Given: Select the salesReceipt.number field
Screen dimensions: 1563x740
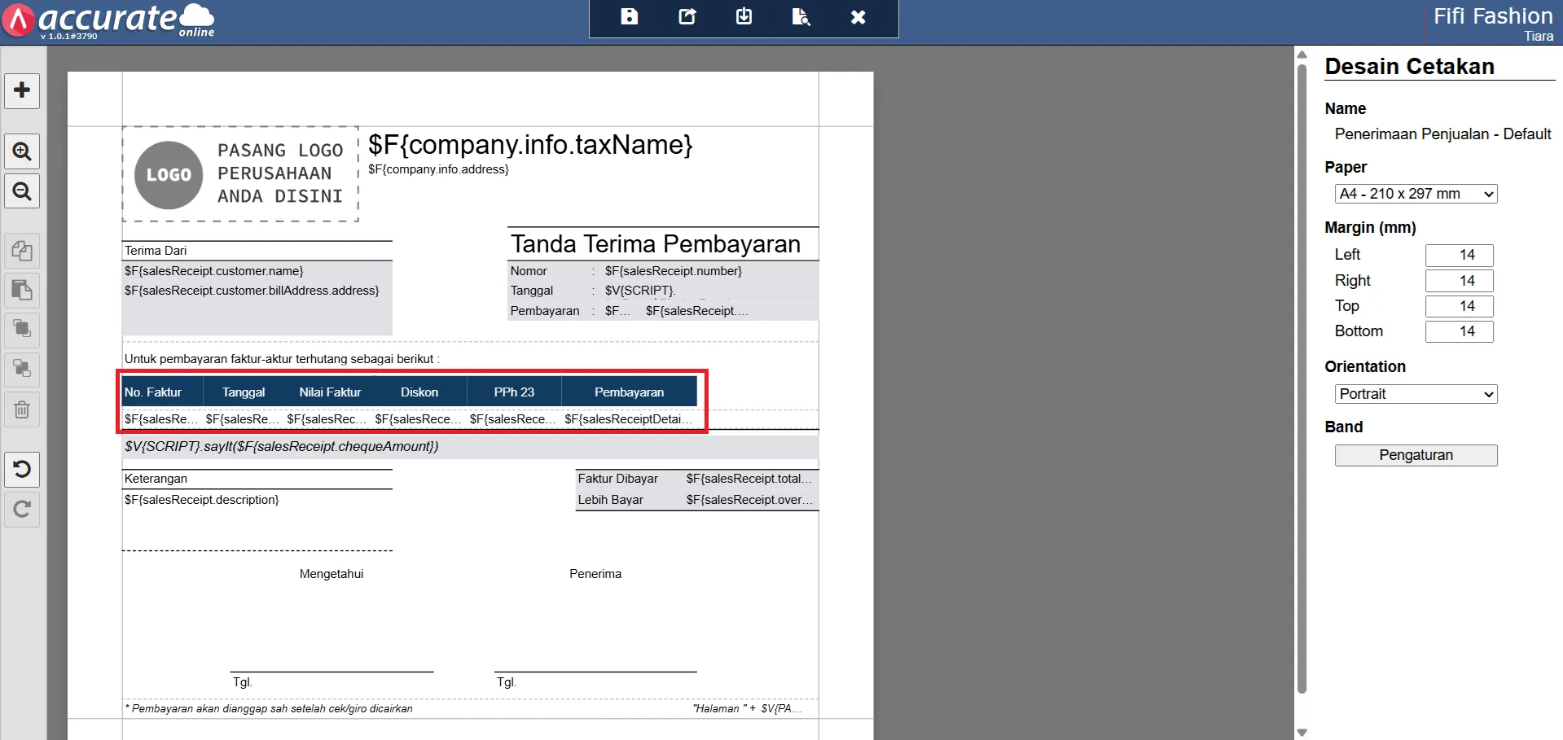Looking at the screenshot, I should (x=674, y=271).
